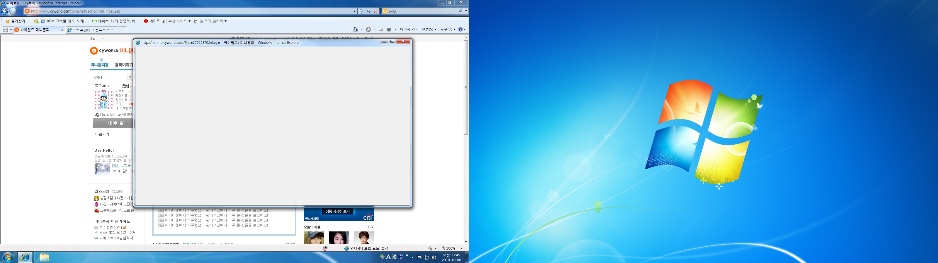The image size is (938, 263).
Task: Go back with the browser Back button
Action: click(x=5, y=11)
